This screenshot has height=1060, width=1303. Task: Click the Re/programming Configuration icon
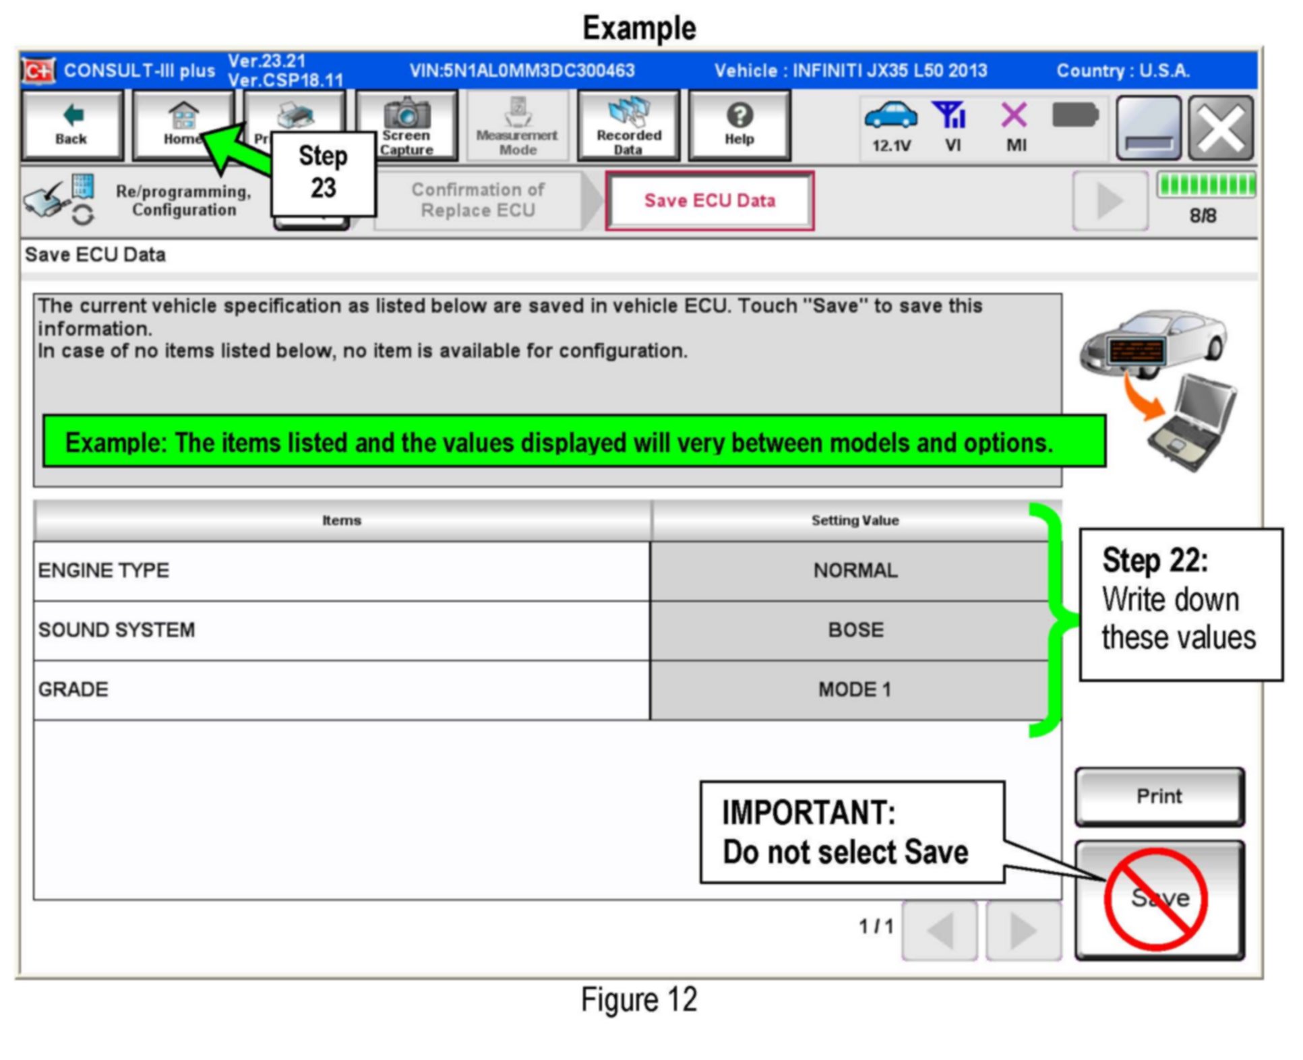click(59, 200)
